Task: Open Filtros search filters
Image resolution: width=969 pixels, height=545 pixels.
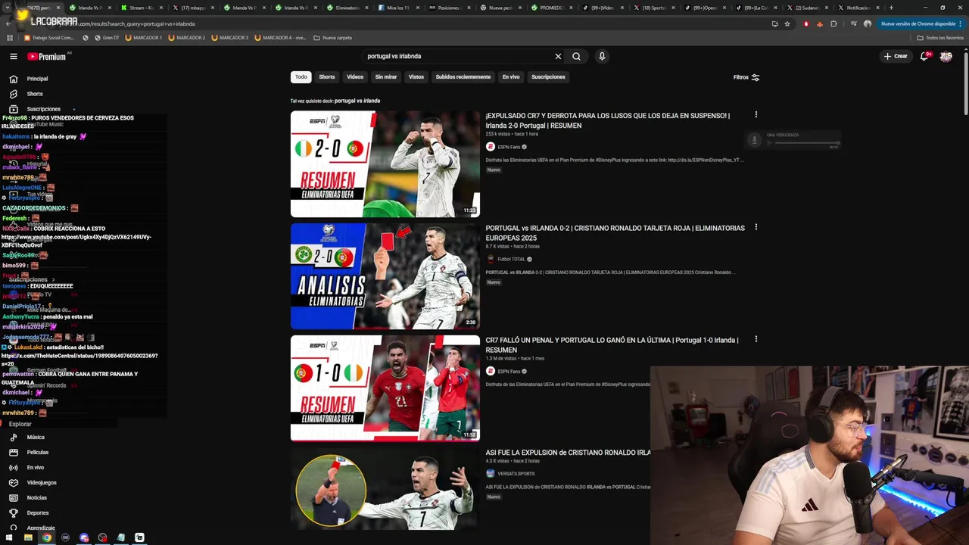Action: [x=746, y=76]
